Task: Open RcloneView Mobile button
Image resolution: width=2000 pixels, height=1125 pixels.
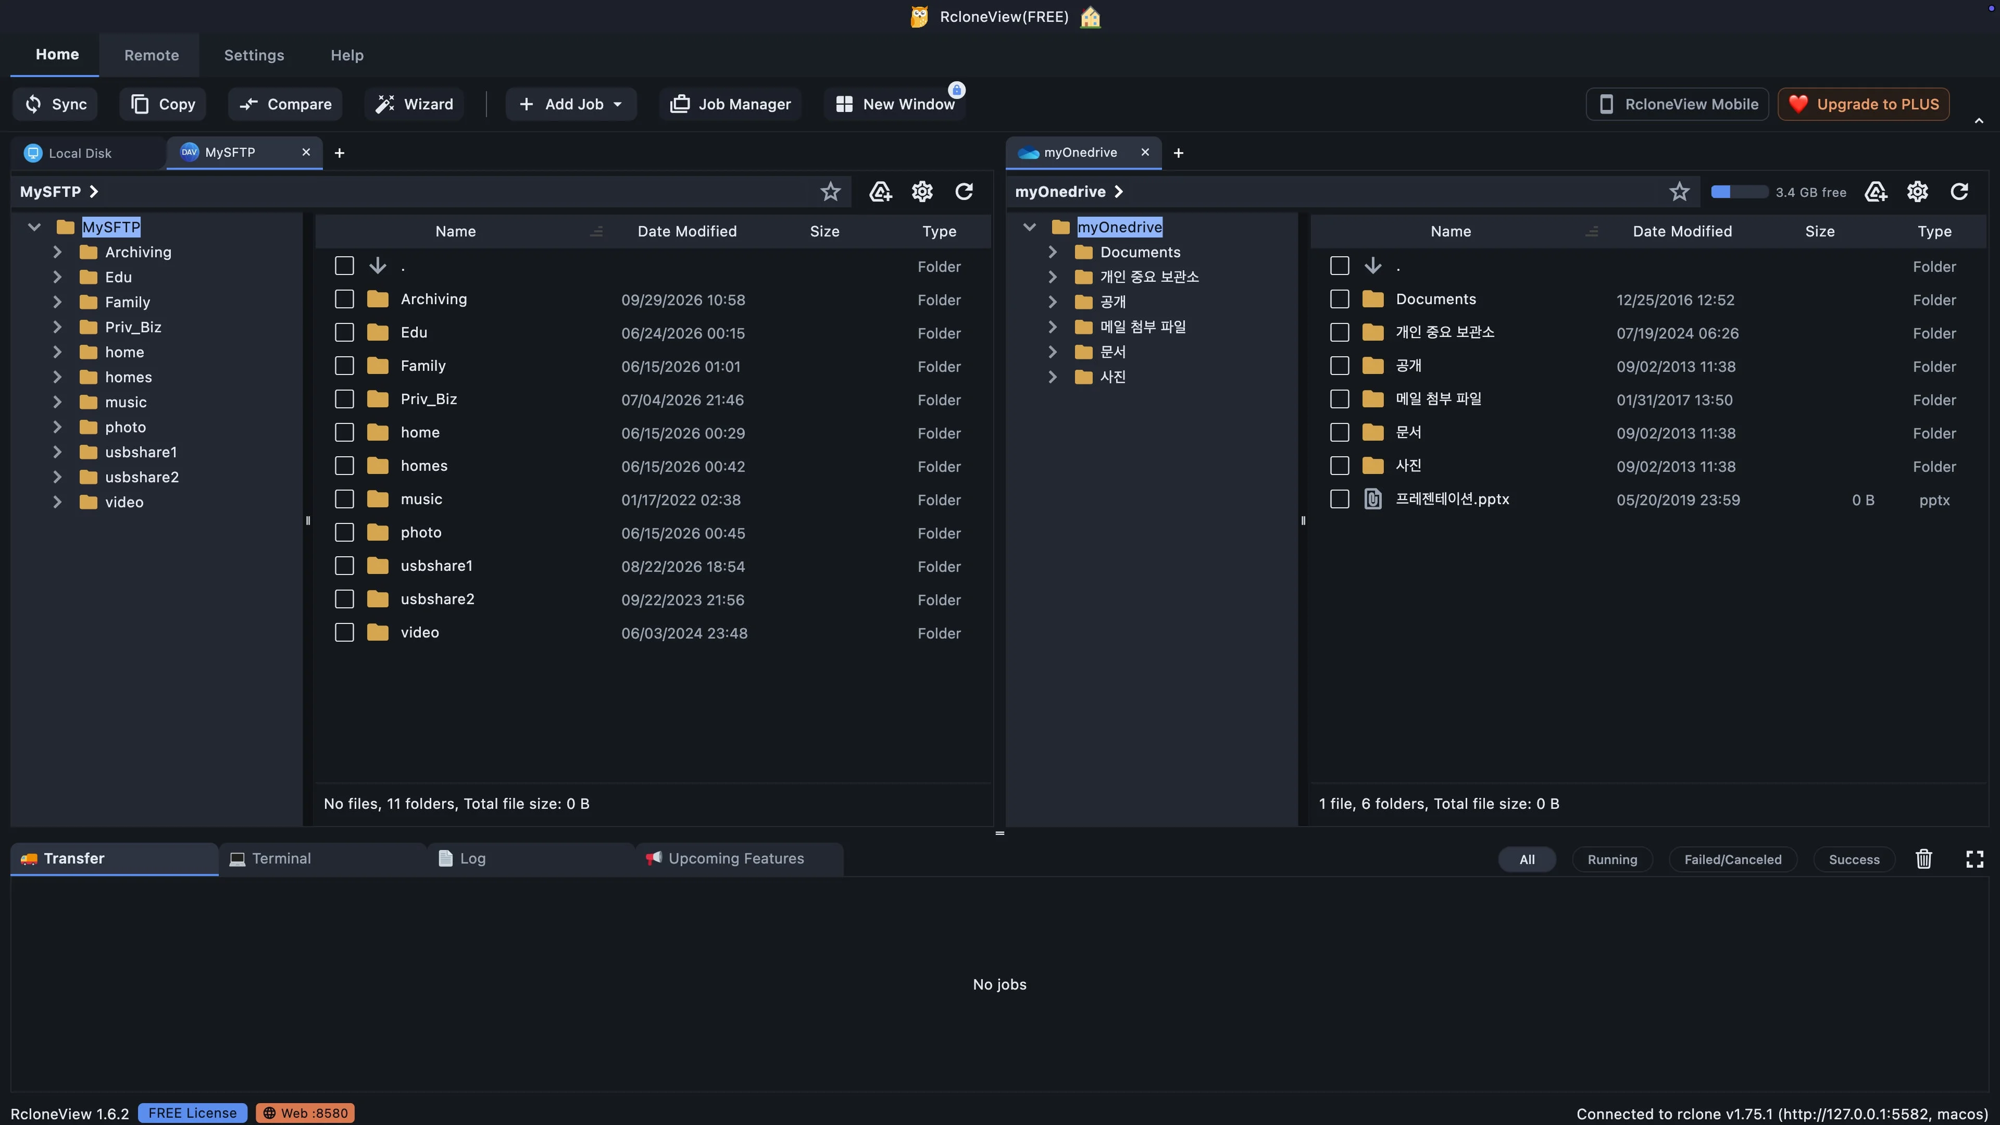Action: (x=1677, y=104)
